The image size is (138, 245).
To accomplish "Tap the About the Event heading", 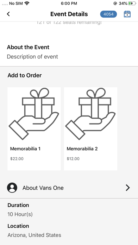I will (28, 47).
